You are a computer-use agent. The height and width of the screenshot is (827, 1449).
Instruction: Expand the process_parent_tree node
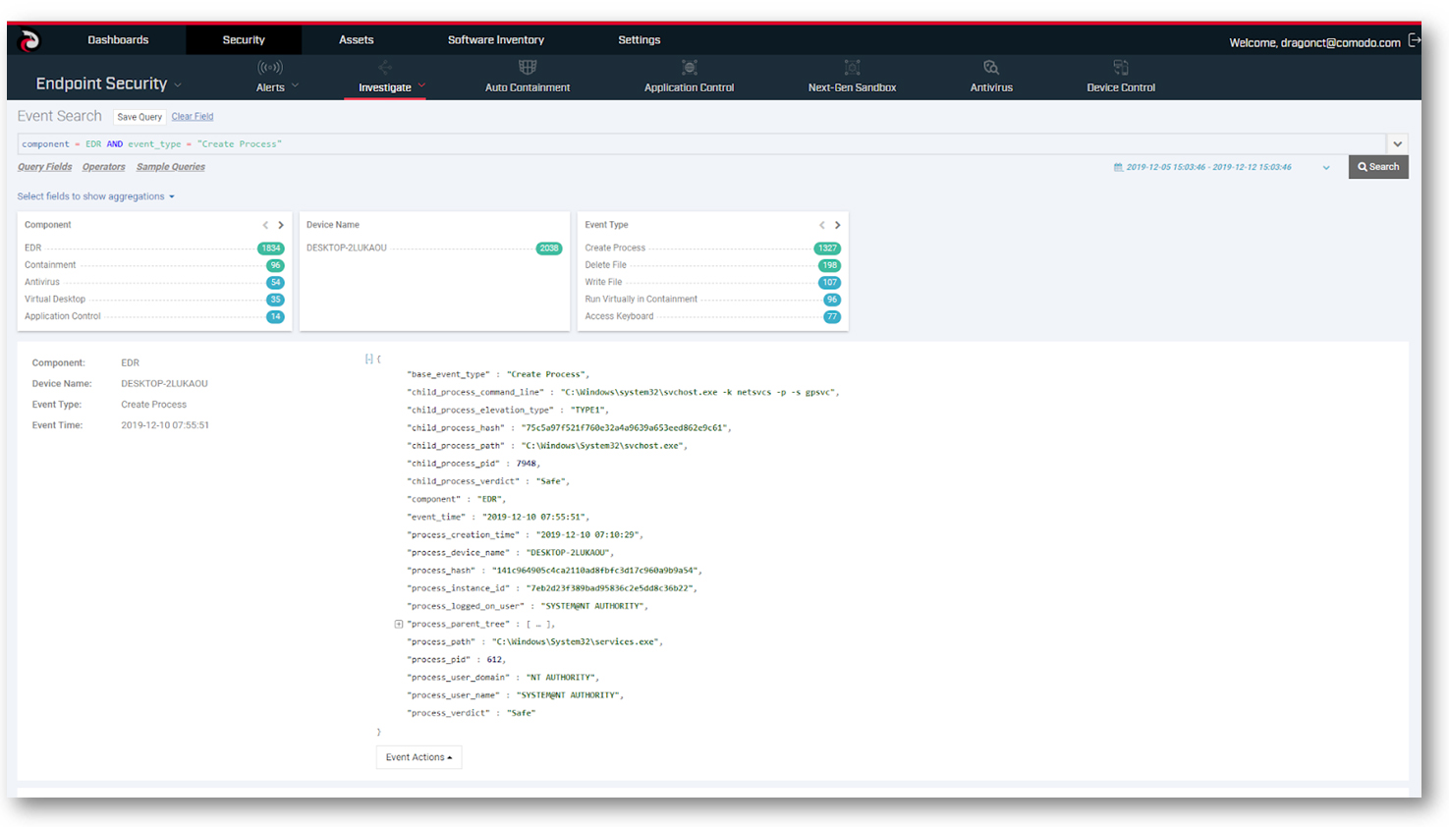pos(398,624)
